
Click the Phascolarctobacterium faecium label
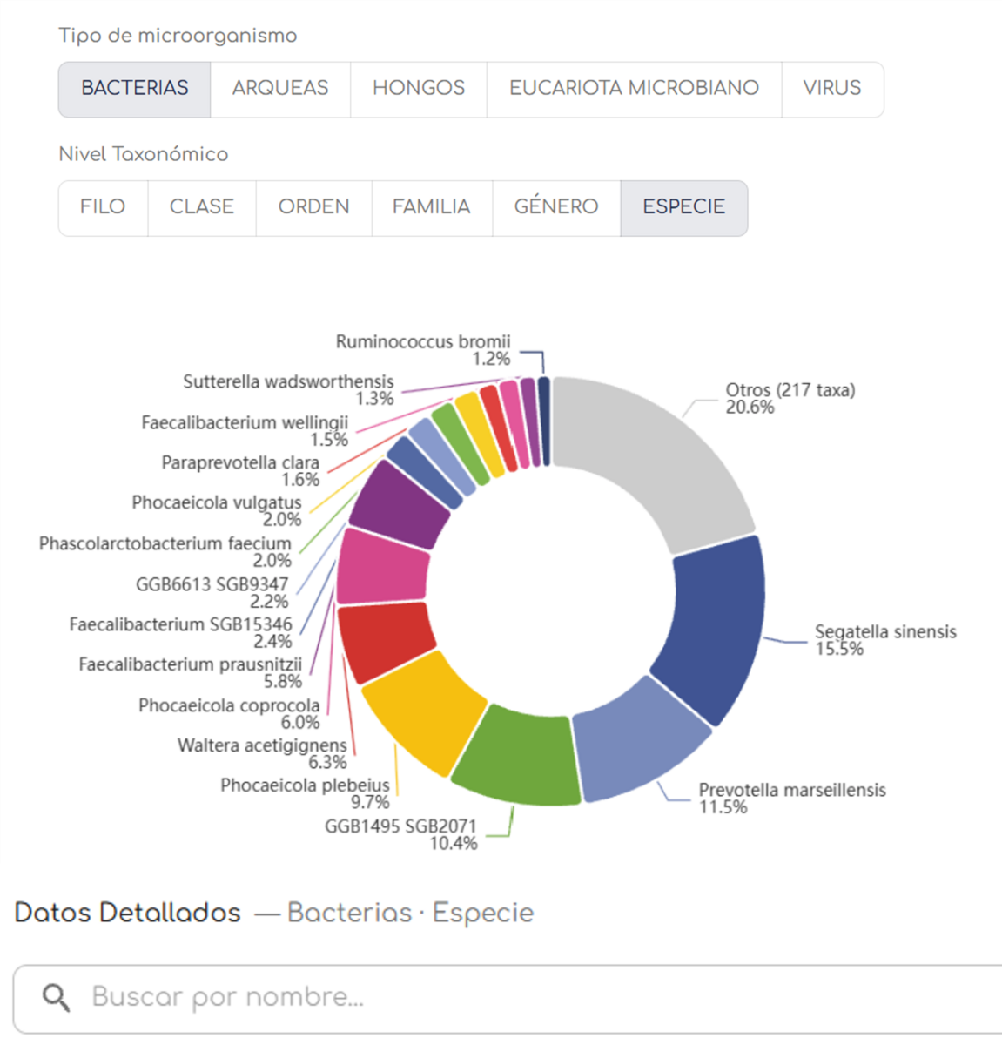pos(165,551)
